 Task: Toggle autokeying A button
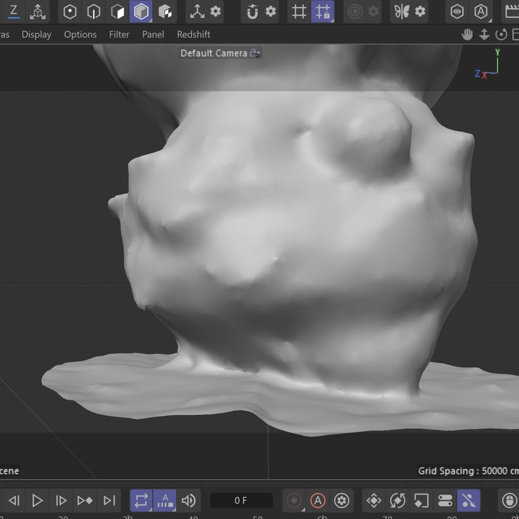point(318,501)
